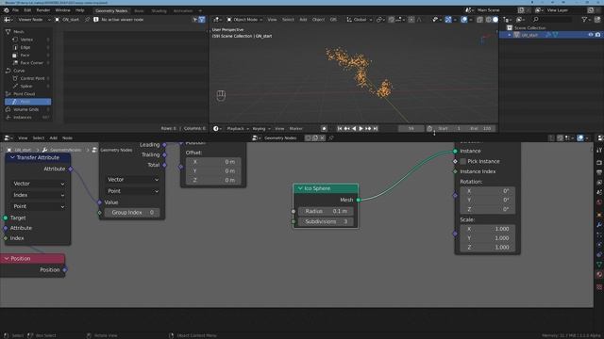Open the File menu
Screen dimensions: 604x339
point(15,10)
